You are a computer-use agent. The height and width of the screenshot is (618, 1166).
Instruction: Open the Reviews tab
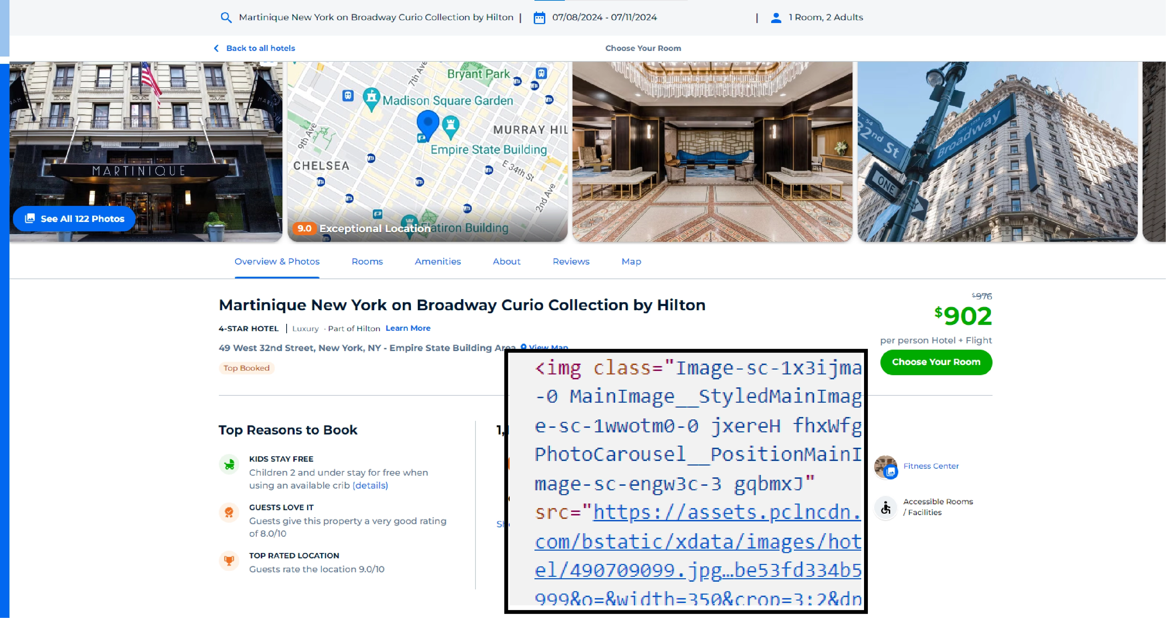click(570, 261)
